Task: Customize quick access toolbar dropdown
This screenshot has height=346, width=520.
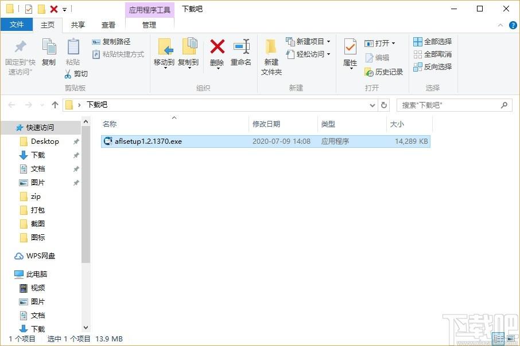Action: click(x=65, y=10)
